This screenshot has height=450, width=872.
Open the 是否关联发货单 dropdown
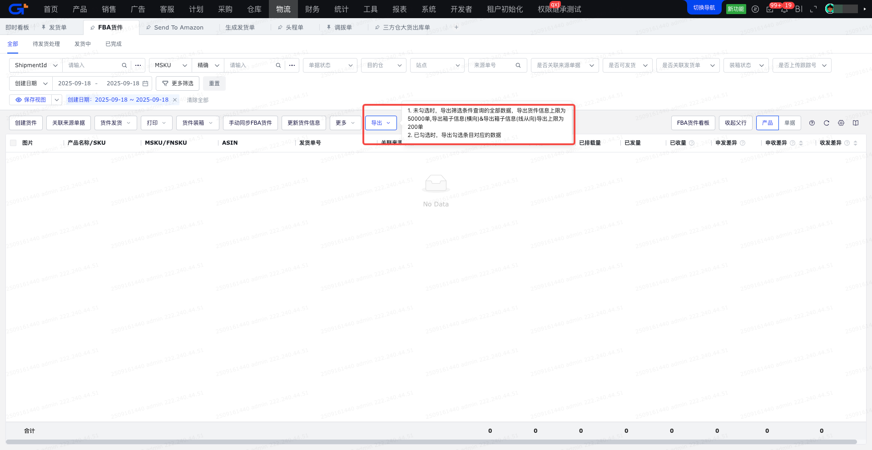(x=688, y=65)
